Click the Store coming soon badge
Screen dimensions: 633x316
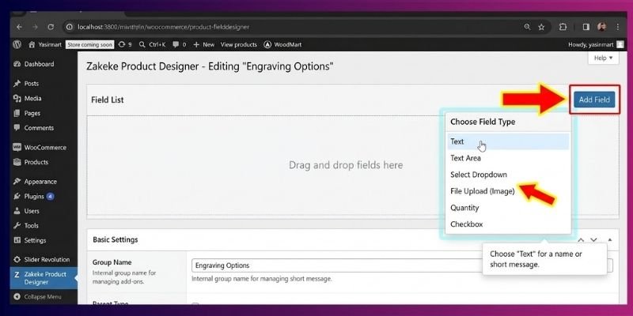click(90, 45)
